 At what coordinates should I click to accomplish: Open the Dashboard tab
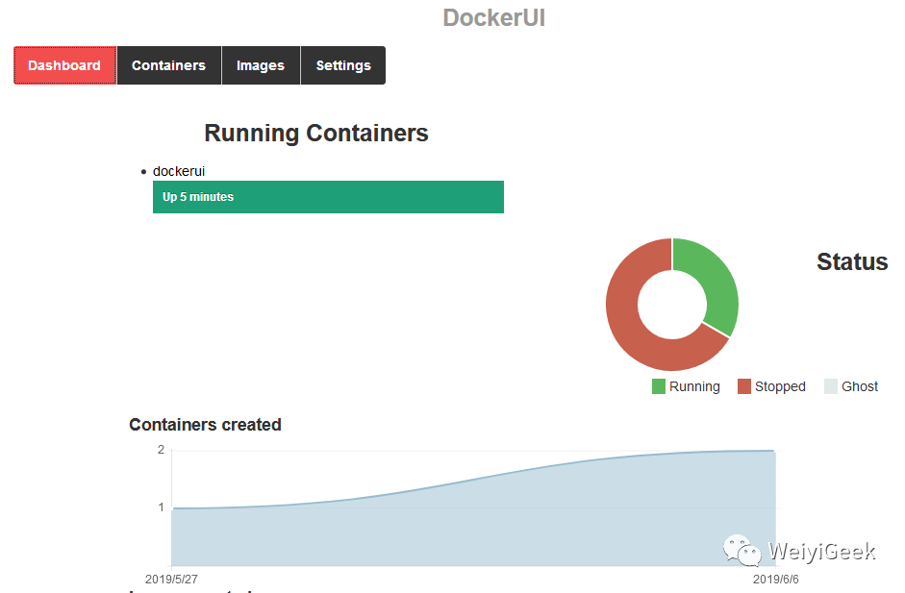[64, 65]
